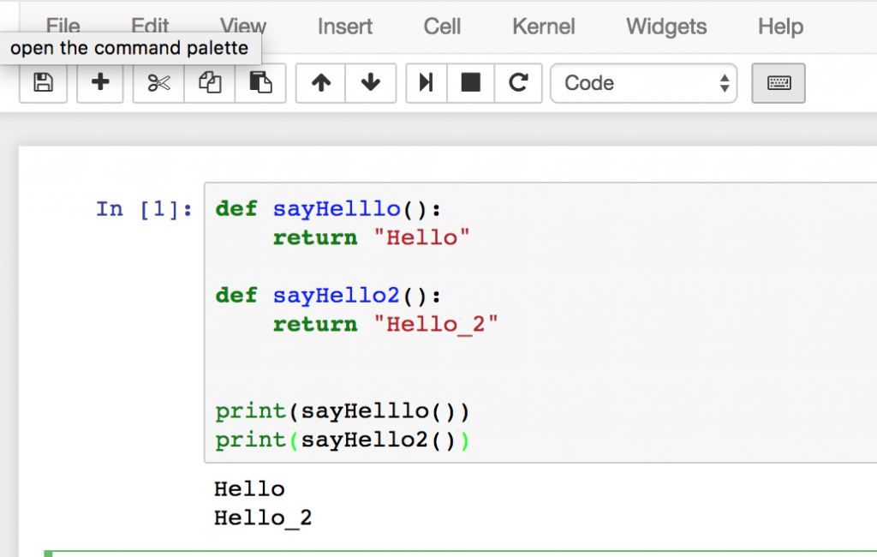Image resolution: width=877 pixels, height=557 pixels.
Task: Open the Widgets menu
Action: 666,27
